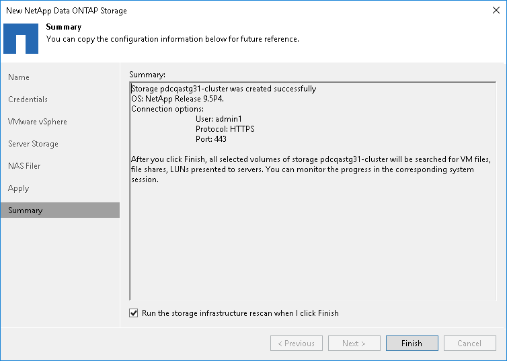Toggle the storage infrastructure rescan checkbox

134,313
